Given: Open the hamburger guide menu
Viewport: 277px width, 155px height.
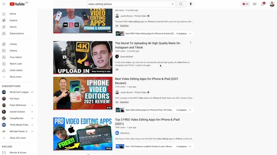Looking at the screenshot, I should (x=4, y=4).
